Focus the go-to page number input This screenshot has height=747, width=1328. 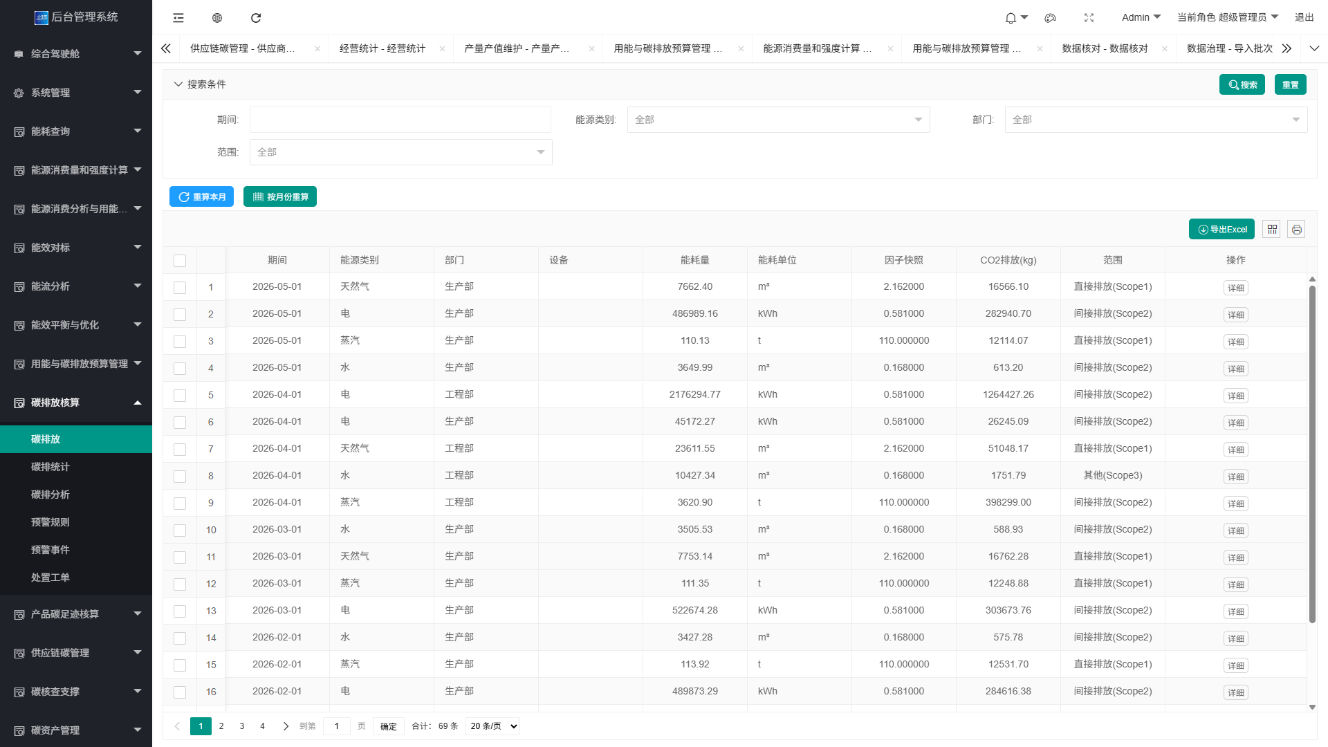338,726
